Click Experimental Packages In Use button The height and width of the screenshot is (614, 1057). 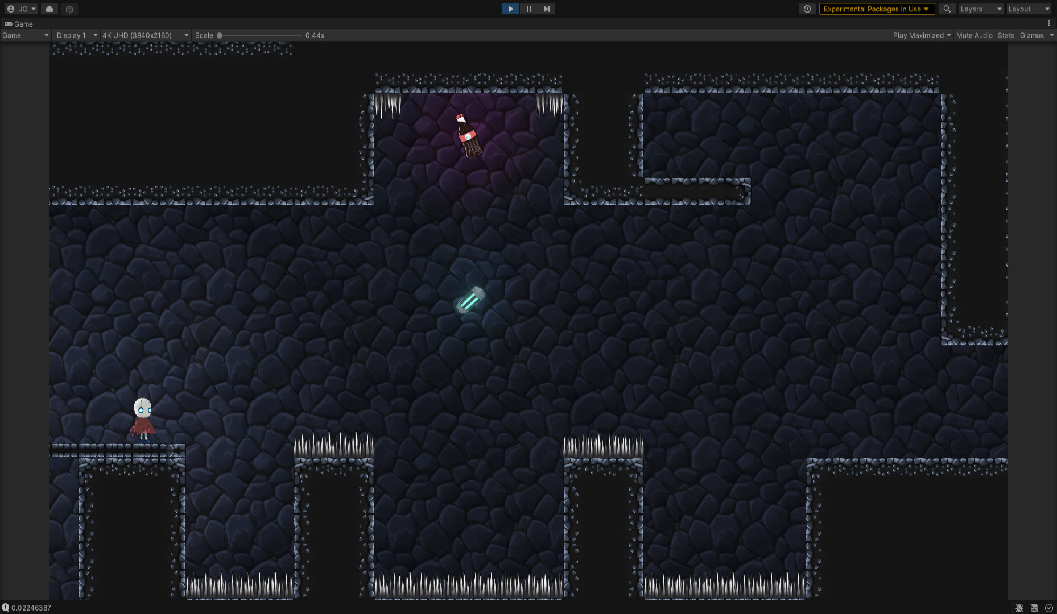click(x=876, y=9)
